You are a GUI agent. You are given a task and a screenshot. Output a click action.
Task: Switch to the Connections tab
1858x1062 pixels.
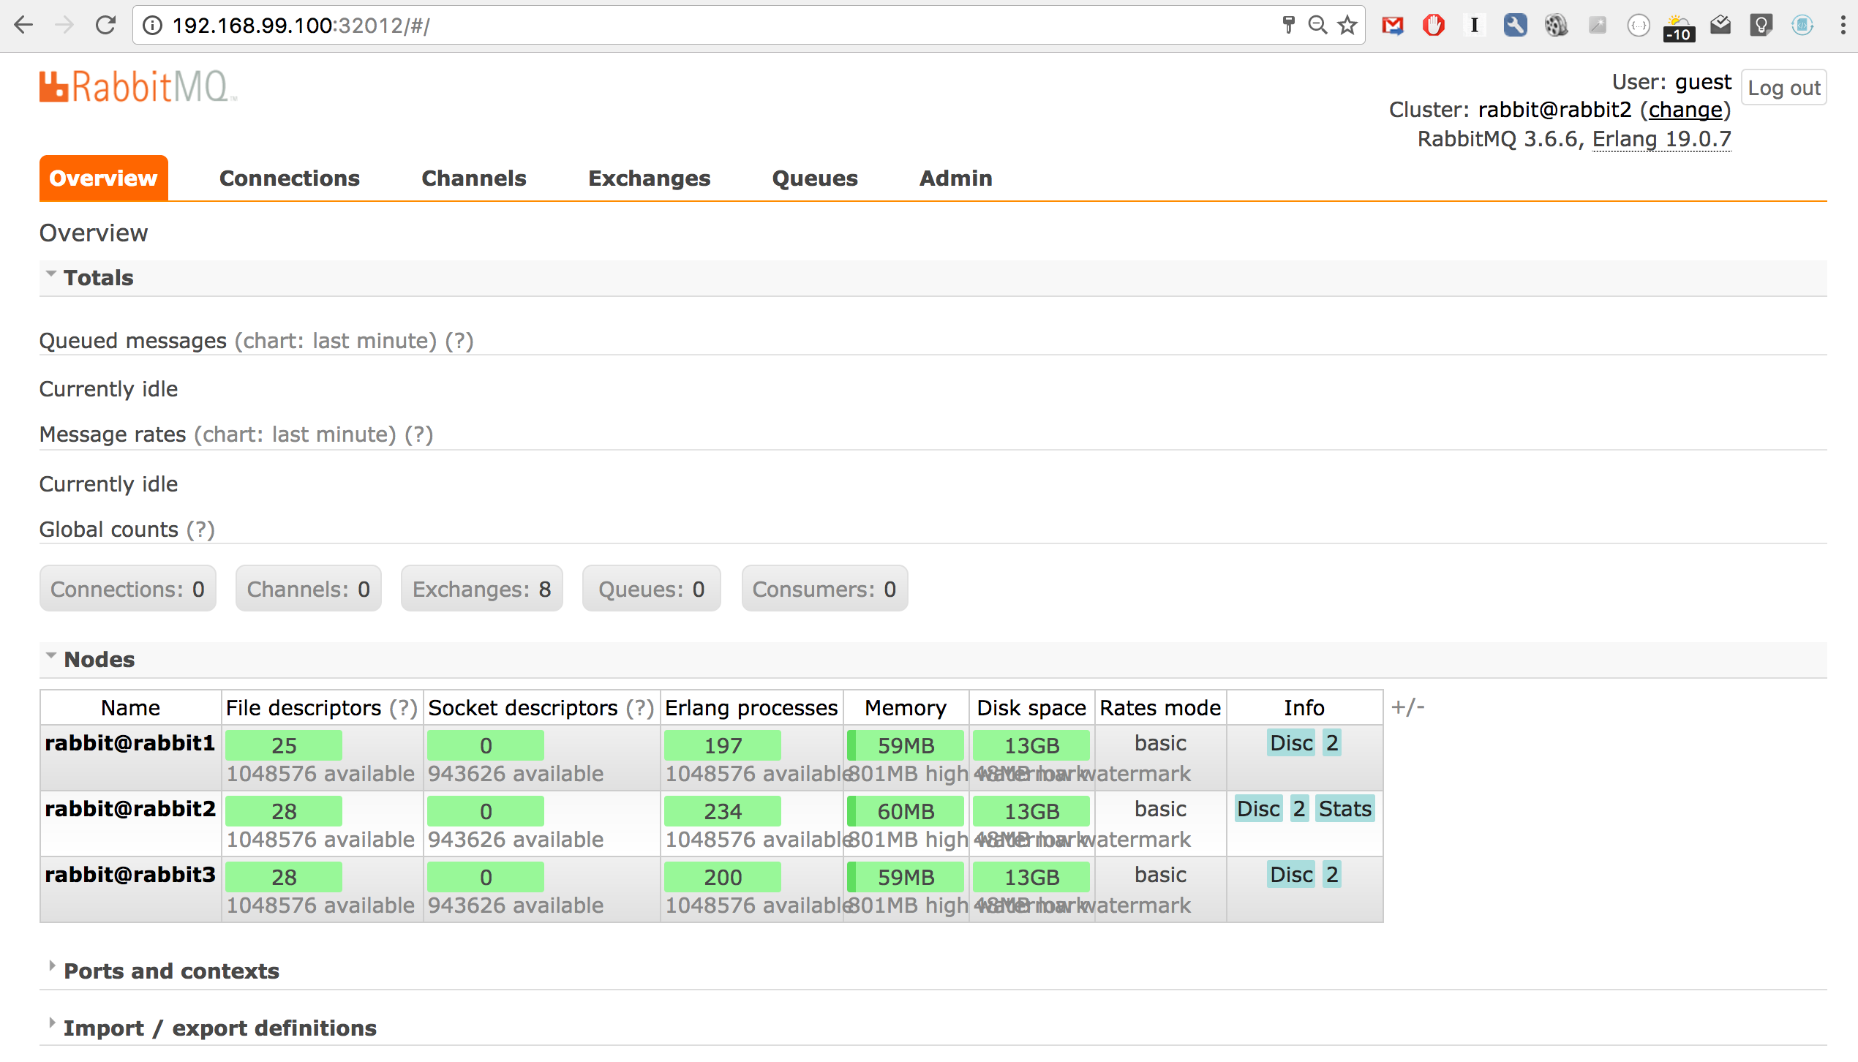[x=290, y=178]
